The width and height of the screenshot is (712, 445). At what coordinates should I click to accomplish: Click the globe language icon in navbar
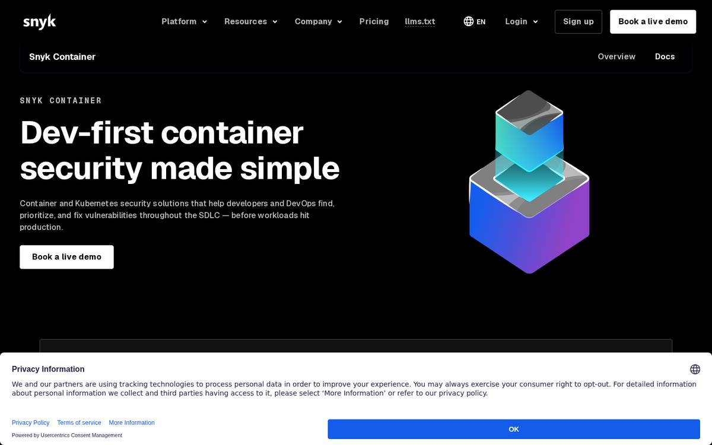[469, 21]
